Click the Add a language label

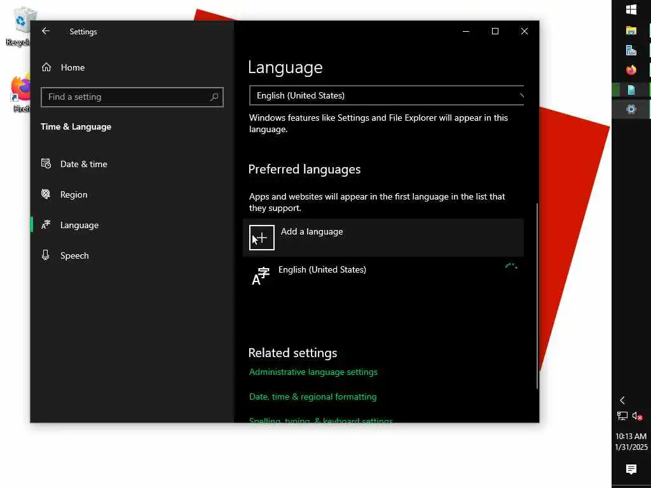(x=312, y=231)
